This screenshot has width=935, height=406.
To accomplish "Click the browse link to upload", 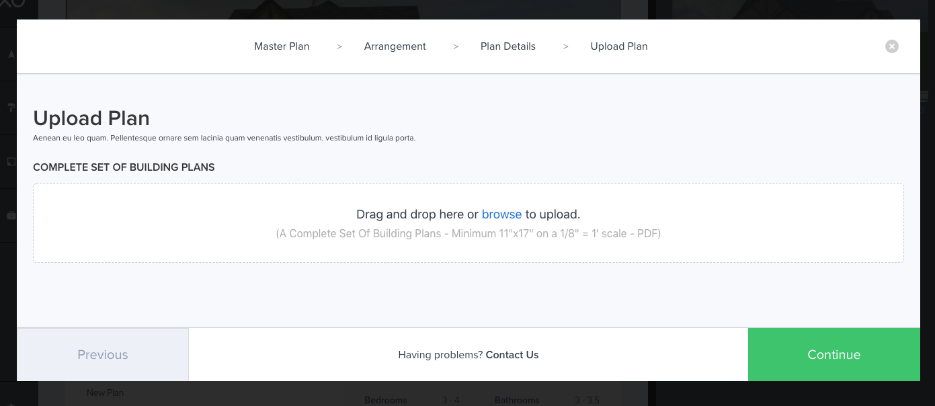I will pos(501,214).
